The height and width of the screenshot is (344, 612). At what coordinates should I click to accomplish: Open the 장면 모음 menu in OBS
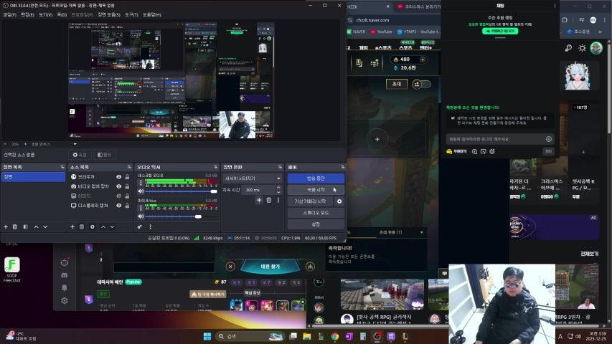pyautogui.click(x=109, y=14)
